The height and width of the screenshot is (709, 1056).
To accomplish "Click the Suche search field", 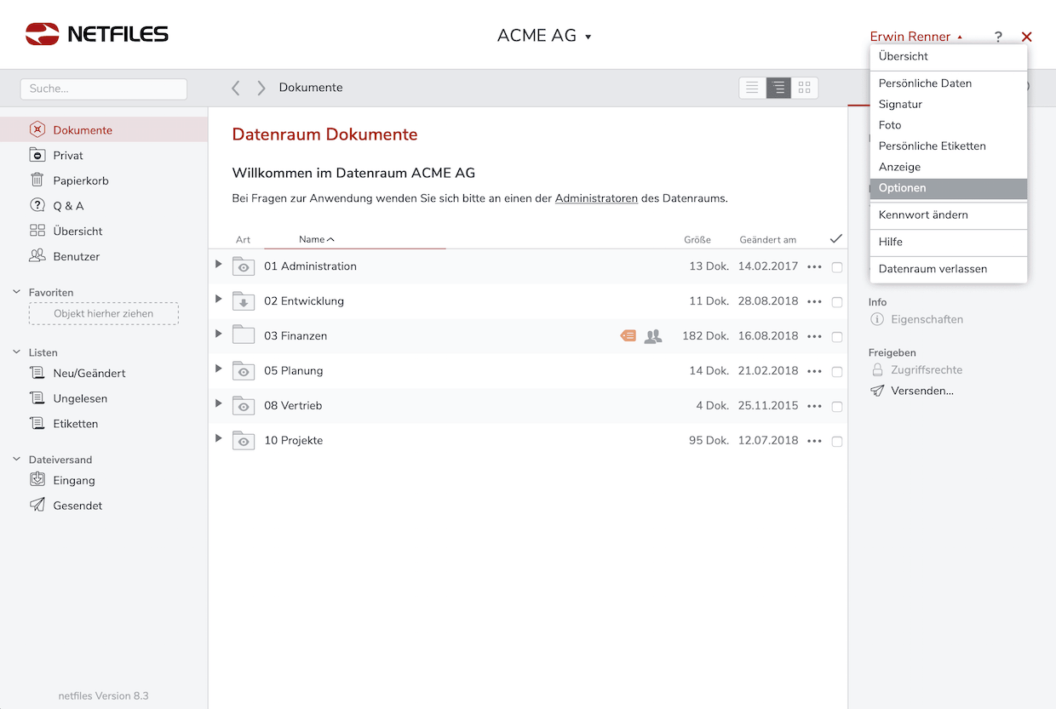I will pyautogui.click(x=104, y=89).
